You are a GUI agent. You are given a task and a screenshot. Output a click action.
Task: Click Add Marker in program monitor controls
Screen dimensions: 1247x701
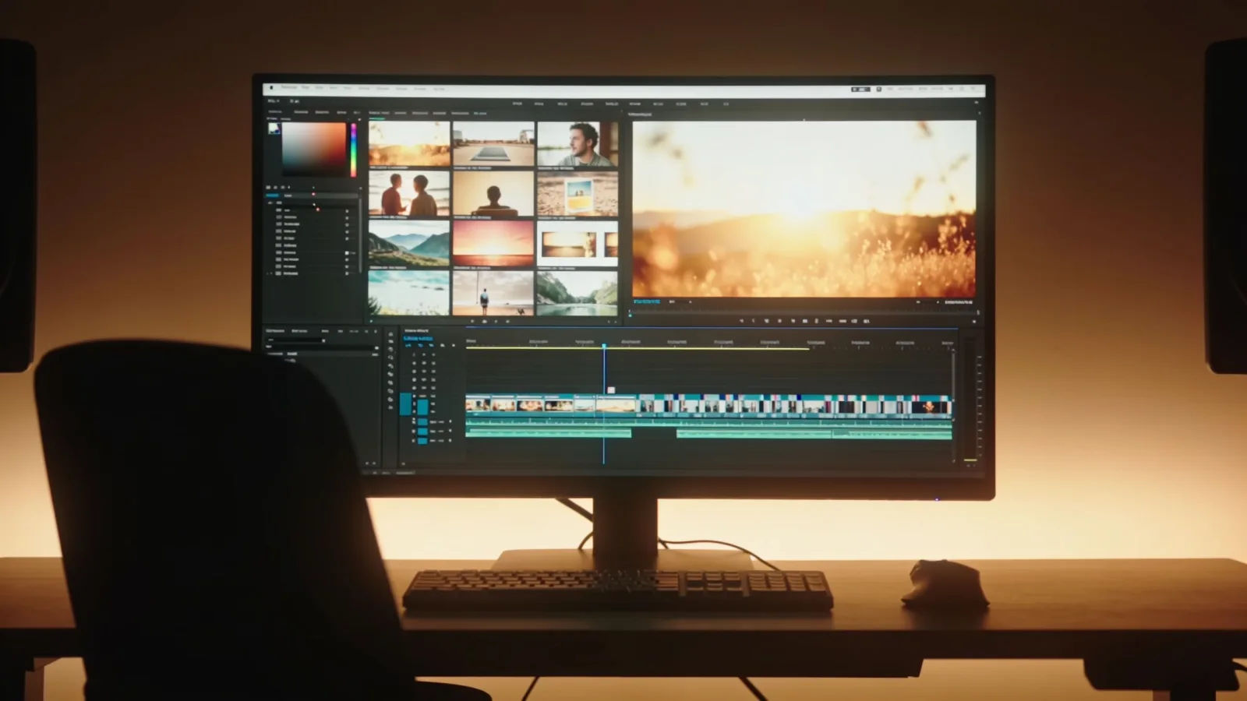pyautogui.click(x=741, y=321)
